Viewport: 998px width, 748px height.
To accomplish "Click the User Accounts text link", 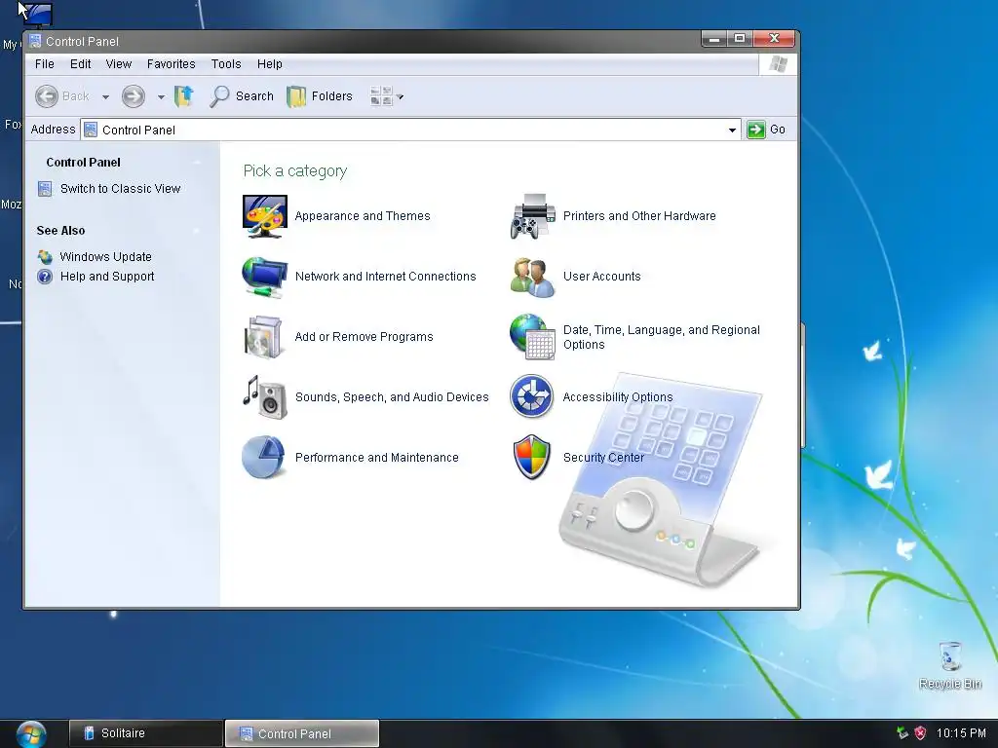I will pos(601,277).
